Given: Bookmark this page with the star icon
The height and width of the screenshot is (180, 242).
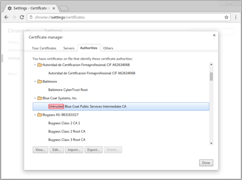Looking at the screenshot, I should click(226, 17).
